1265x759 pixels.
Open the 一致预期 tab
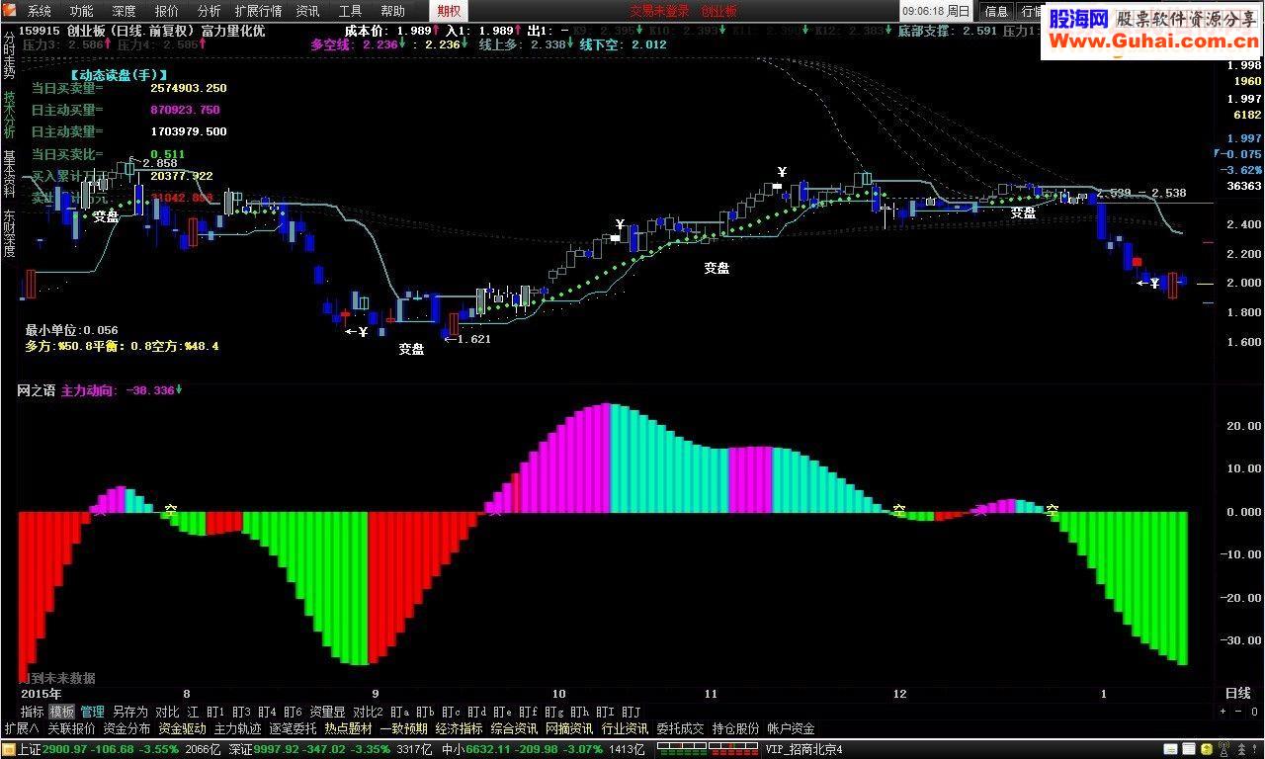click(x=403, y=728)
